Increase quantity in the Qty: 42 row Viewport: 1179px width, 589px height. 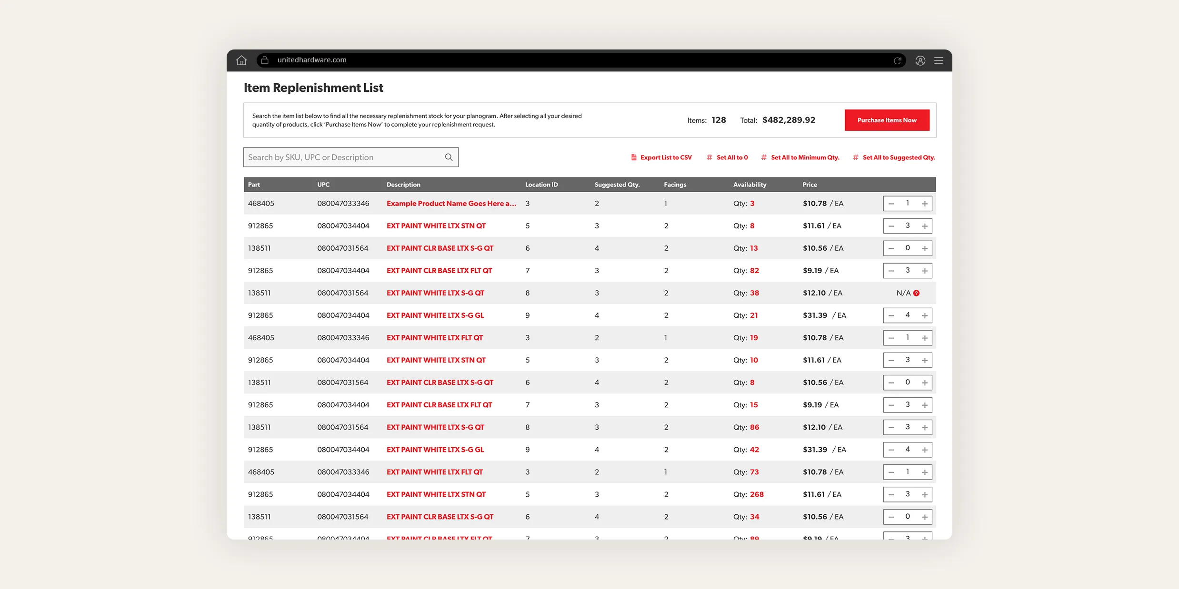(925, 450)
